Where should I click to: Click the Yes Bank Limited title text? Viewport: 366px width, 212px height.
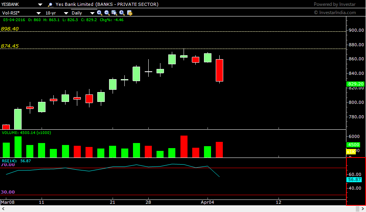tap(75, 4)
